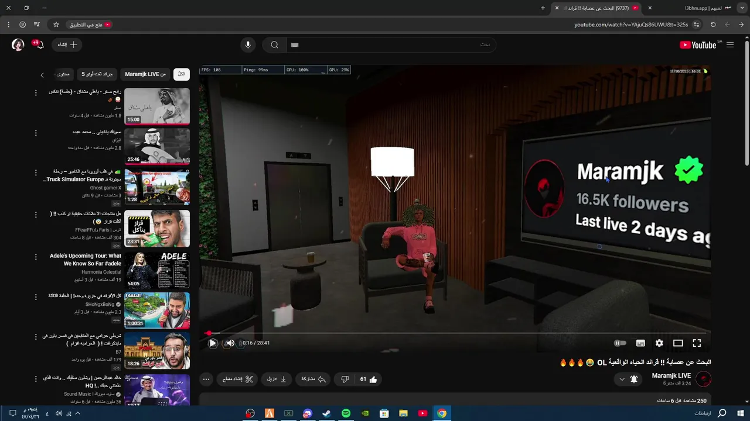This screenshot has width=750, height=421.
Task: Open Chrome three-dot menu
Action: click(x=8, y=25)
